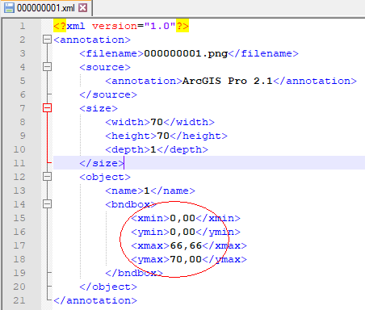This screenshot has height=310, width=365.
Task: Click the save-state disk icon on the tab
Action: [9, 8]
